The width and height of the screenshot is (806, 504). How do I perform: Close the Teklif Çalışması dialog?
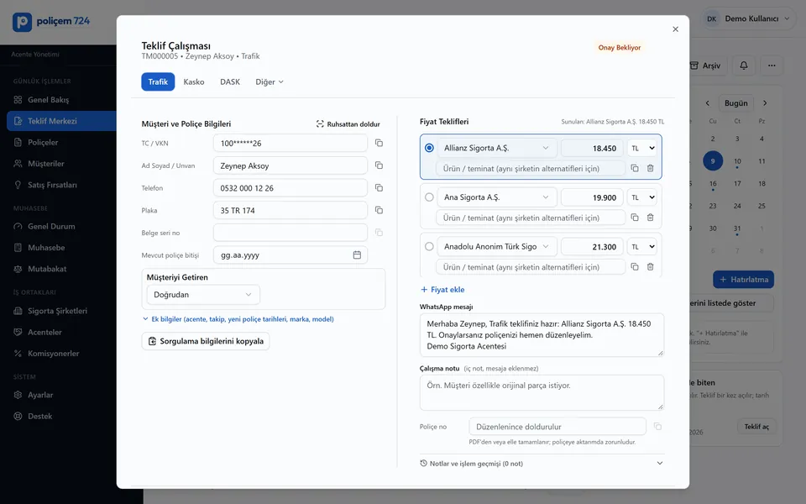pos(675,29)
